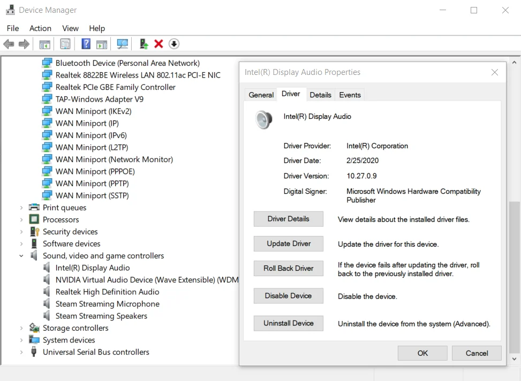The image size is (521, 381).
Task: Click Show/Hide Console Tree toolbar icon
Action: (45, 44)
